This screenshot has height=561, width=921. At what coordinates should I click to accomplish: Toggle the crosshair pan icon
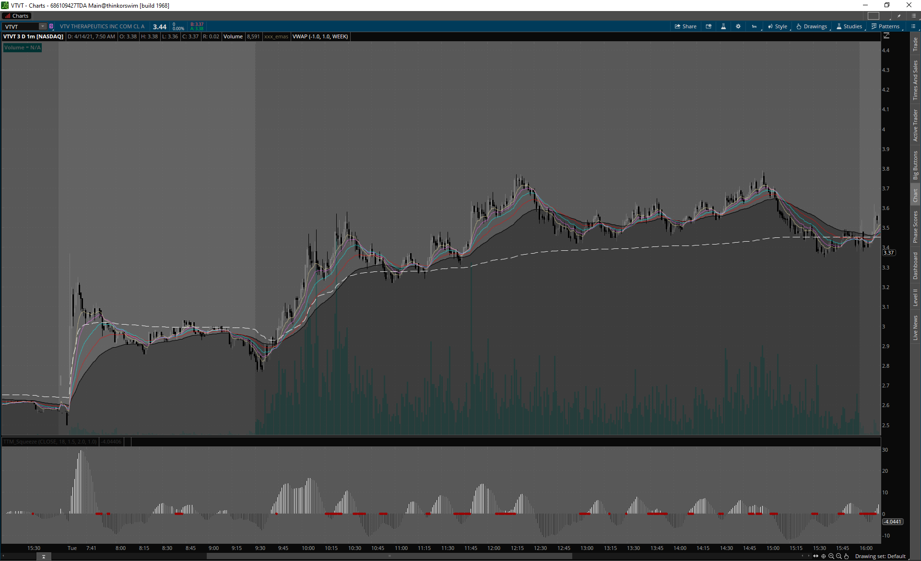[x=824, y=556]
